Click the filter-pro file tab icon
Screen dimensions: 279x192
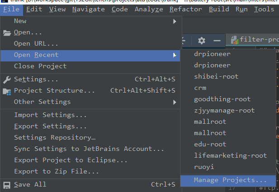tap(234, 40)
